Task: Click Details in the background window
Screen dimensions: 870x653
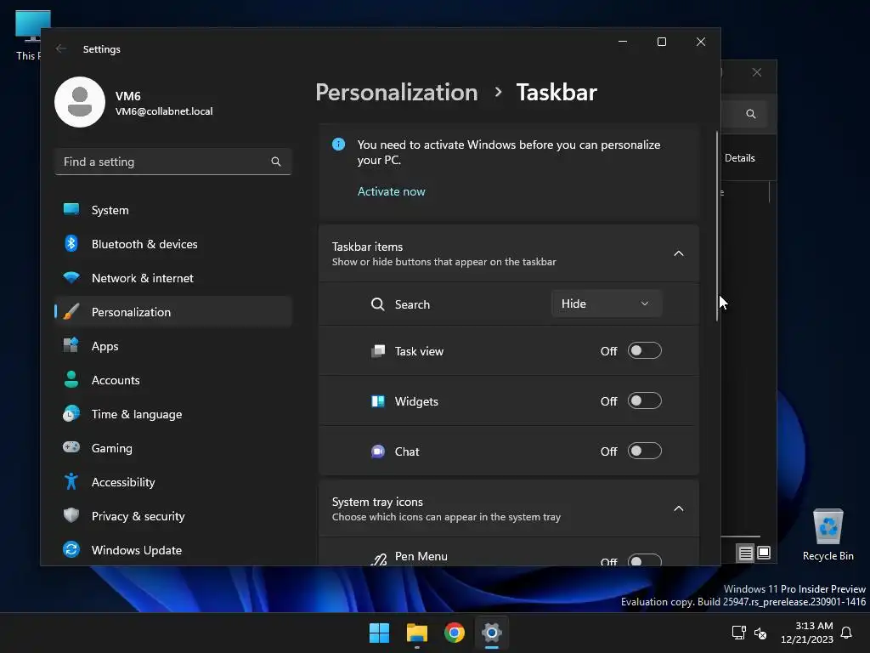Action: (740, 157)
